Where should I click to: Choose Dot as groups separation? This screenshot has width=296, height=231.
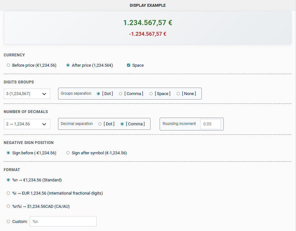(x=99, y=94)
